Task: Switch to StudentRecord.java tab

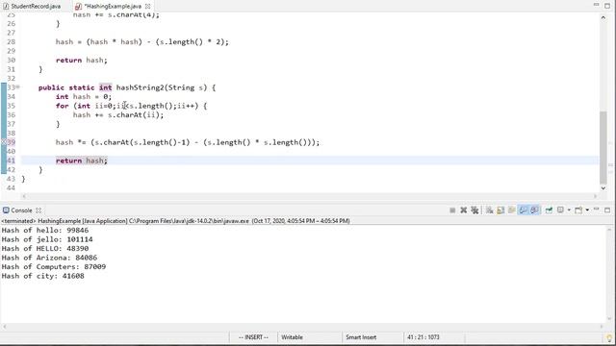Action: pyautogui.click(x=32, y=7)
